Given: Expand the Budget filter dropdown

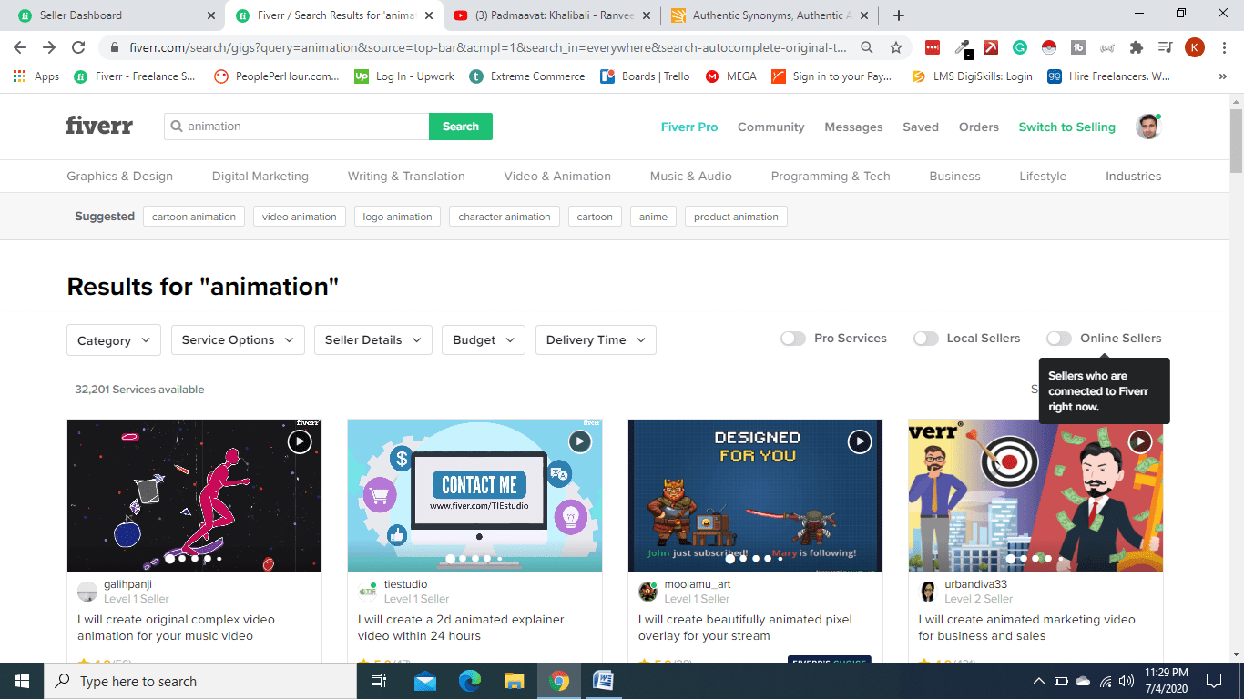Looking at the screenshot, I should (x=484, y=339).
